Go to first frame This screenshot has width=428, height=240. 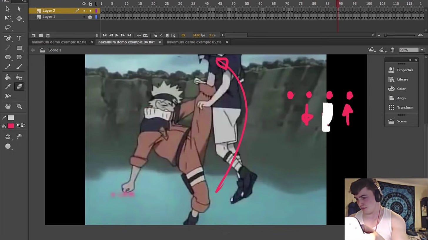click(105, 35)
